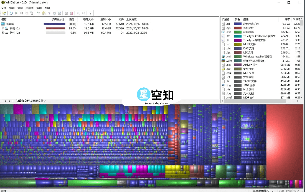Viewport: 305px width, 192px height.
Task: Permanently delete the selected file
Action: click(x=72, y=13)
